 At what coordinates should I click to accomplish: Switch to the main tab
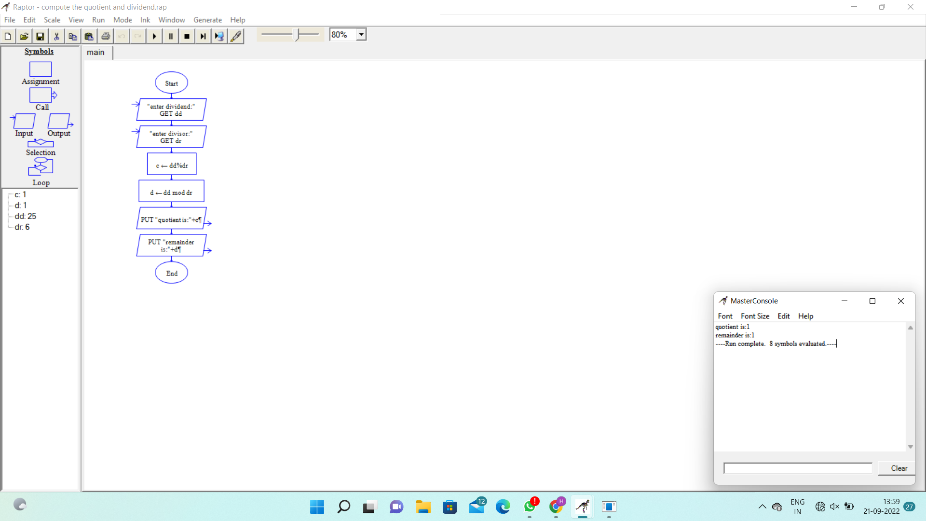pyautogui.click(x=95, y=52)
